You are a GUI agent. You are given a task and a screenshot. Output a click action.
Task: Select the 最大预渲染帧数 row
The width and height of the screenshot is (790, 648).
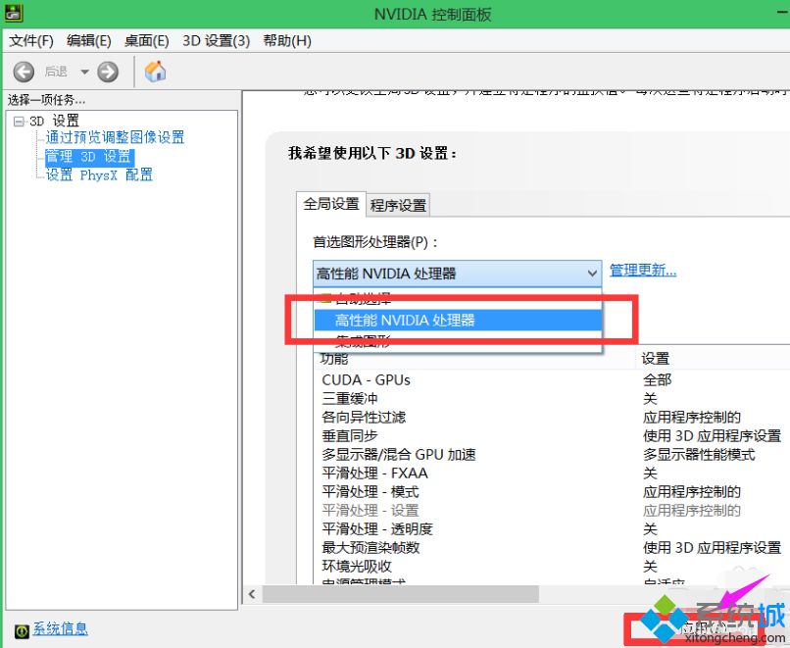point(551,548)
